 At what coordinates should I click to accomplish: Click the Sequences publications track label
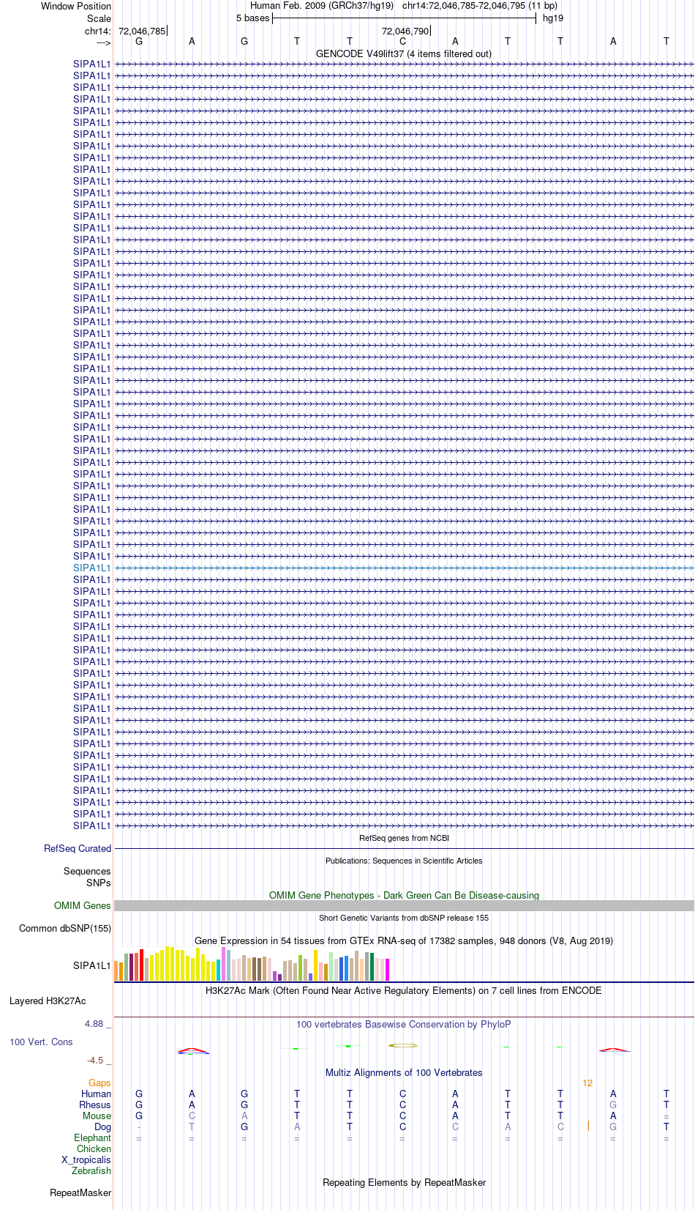[87, 871]
